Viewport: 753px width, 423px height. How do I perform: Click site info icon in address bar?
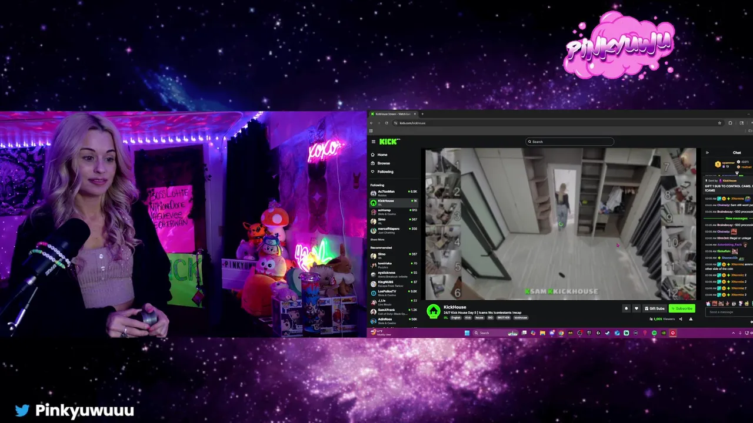(x=395, y=123)
